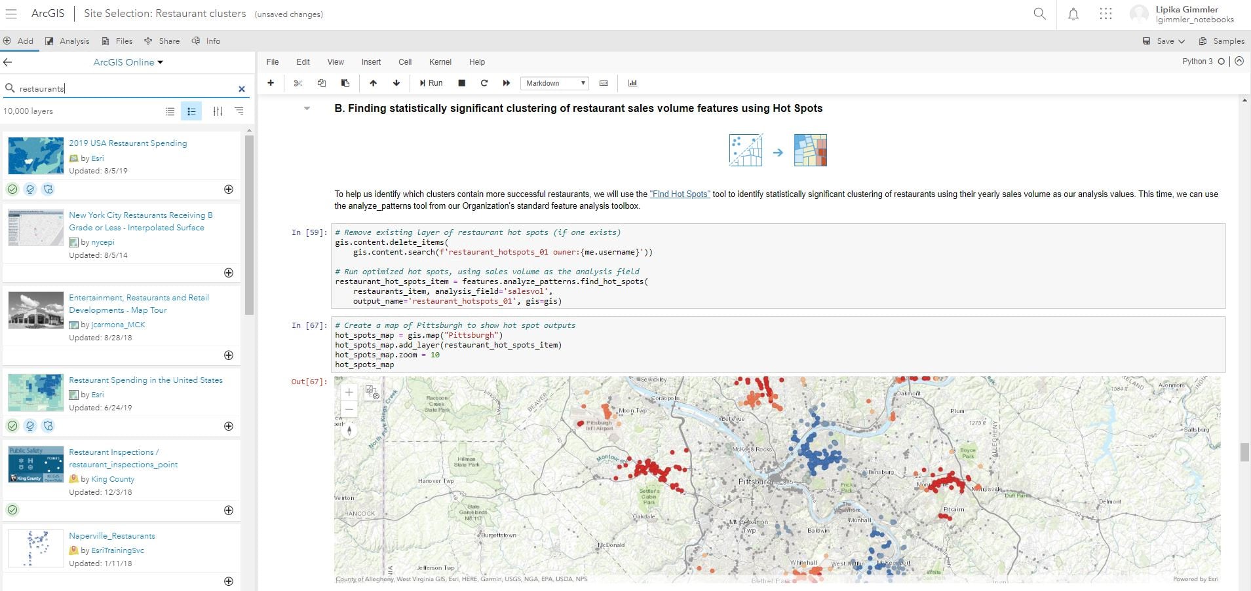Toggle the detailed list view button
Viewport: 1251px width, 591px height.
click(x=191, y=111)
